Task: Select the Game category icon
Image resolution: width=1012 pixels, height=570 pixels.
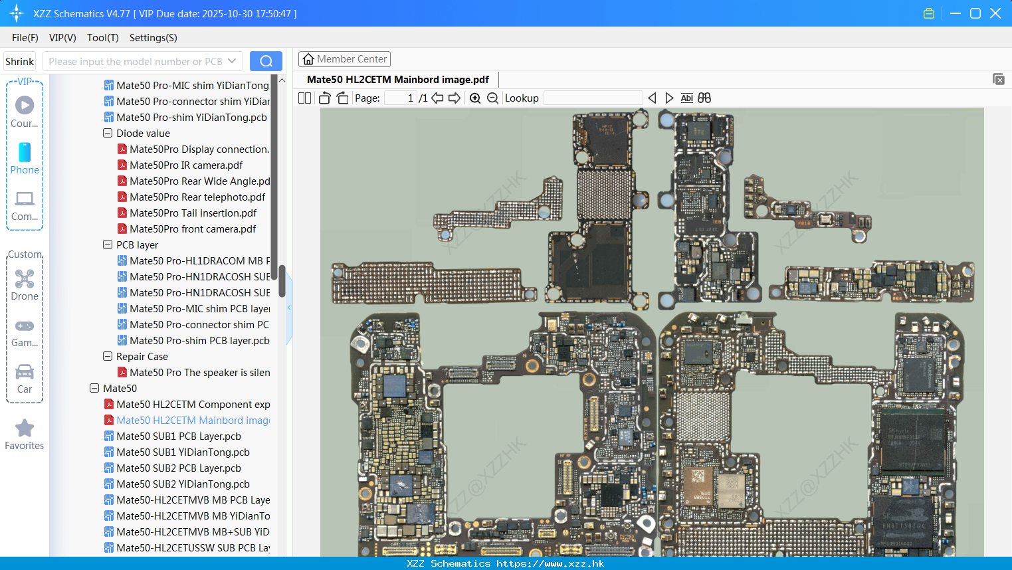Action: click(x=25, y=333)
